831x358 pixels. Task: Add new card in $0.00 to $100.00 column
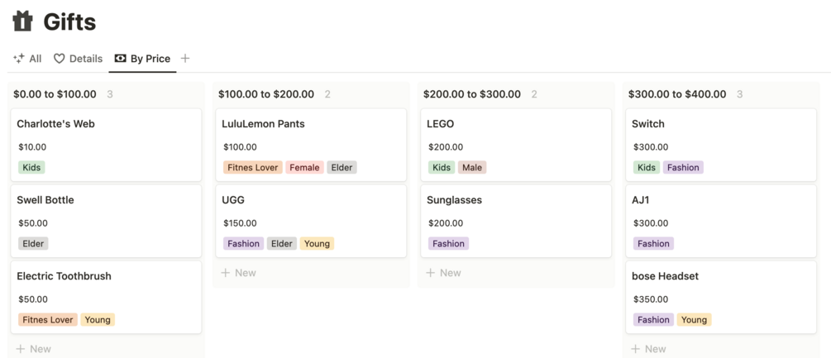34,349
